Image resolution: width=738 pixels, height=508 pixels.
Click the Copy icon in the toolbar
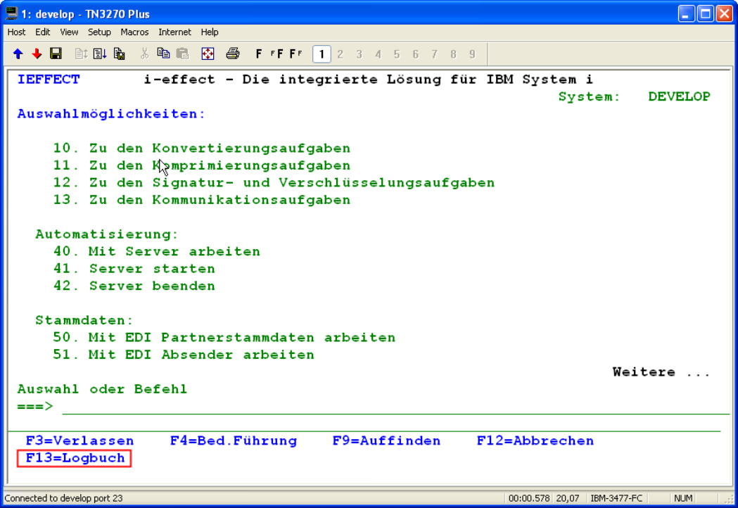click(x=164, y=54)
